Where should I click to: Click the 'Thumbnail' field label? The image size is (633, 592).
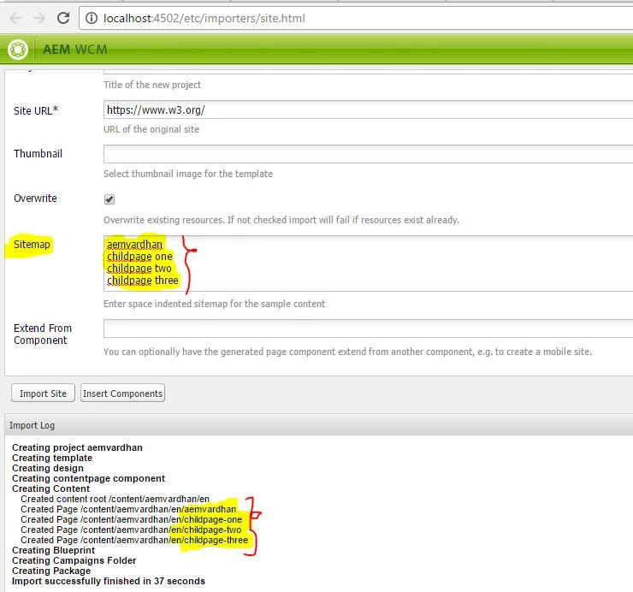click(38, 154)
